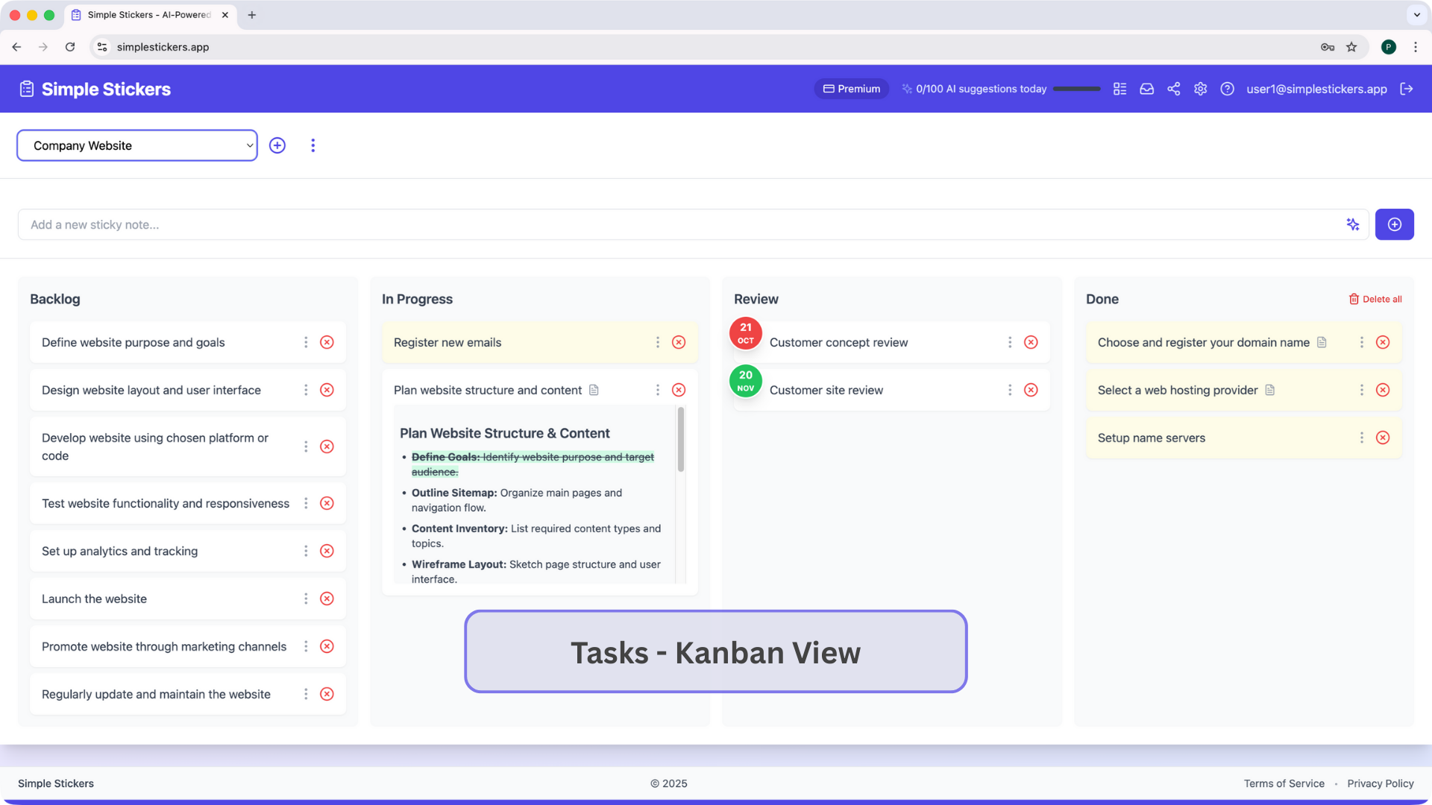
Task: Open the Terms of Service link
Action: point(1284,783)
